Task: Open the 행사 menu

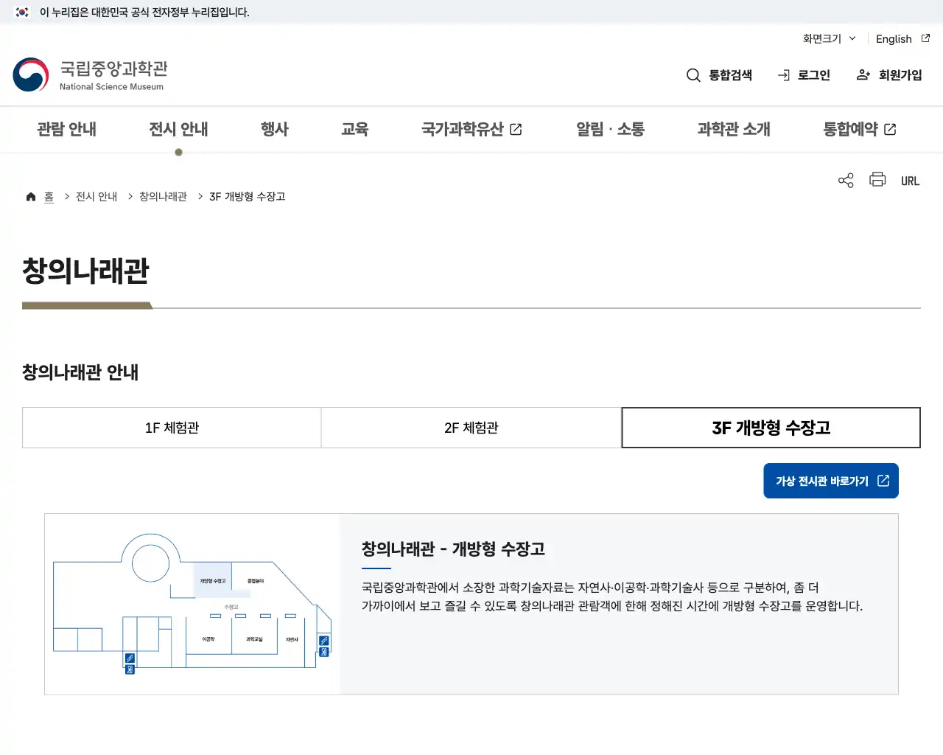Action: point(275,129)
